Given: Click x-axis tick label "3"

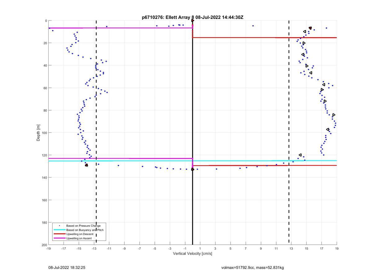Looking at the screenshot, I should (x=215, y=248).
